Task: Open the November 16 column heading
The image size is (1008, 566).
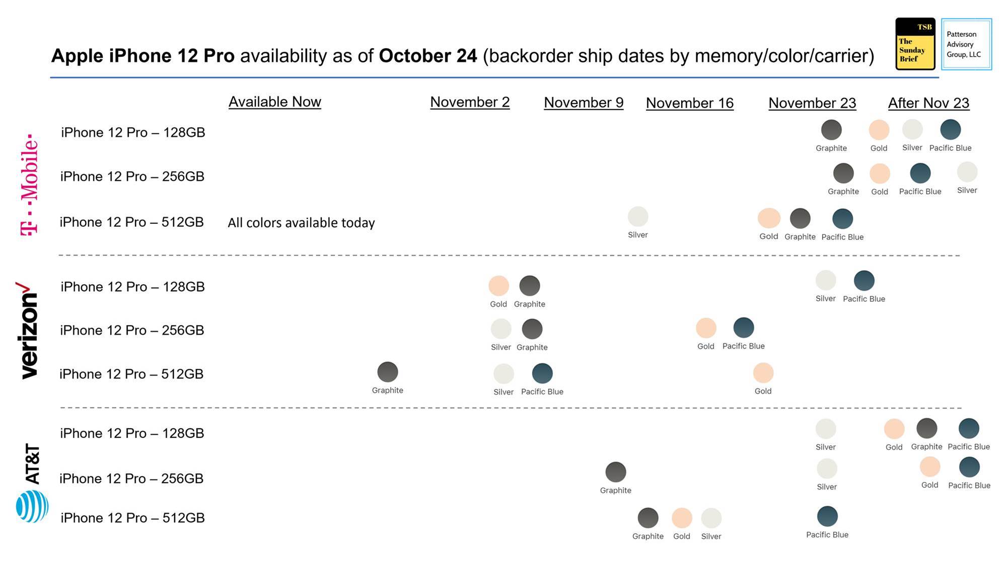Action: point(689,103)
